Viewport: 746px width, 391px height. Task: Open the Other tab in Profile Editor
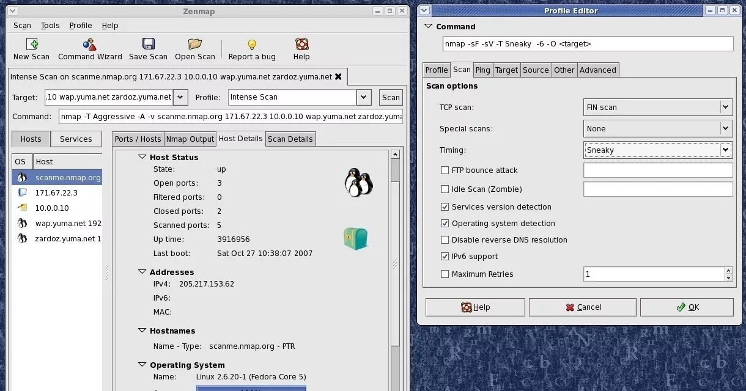pyautogui.click(x=564, y=70)
